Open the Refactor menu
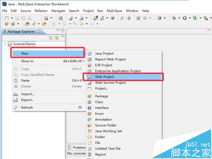The image size is (212, 159). click(41, 11)
